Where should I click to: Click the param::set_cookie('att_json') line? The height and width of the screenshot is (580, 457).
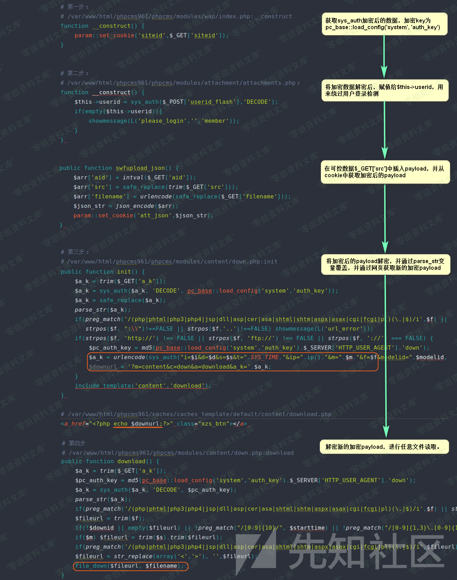coord(143,216)
